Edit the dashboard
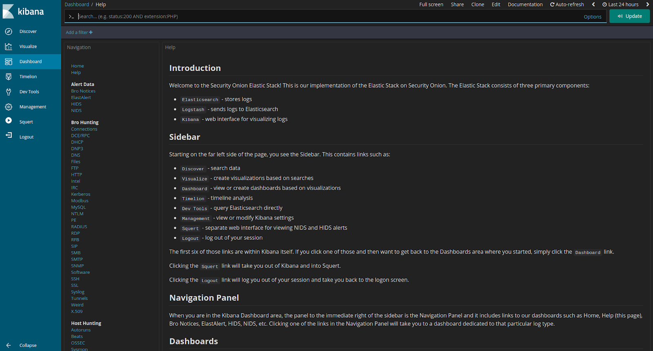This screenshot has height=351, width=653. 496,4
